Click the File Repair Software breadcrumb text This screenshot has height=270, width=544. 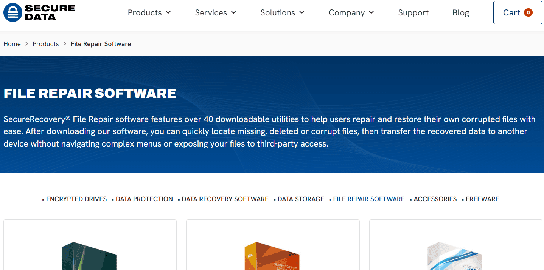click(101, 44)
